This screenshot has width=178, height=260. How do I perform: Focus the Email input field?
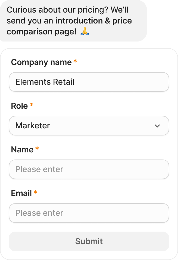[x=89, y=213]
